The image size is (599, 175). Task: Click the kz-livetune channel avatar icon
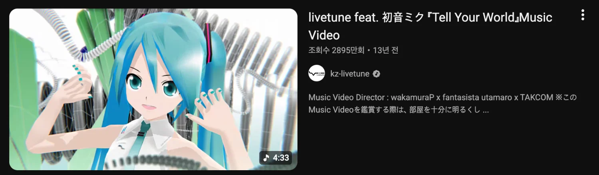click(317, 74)
